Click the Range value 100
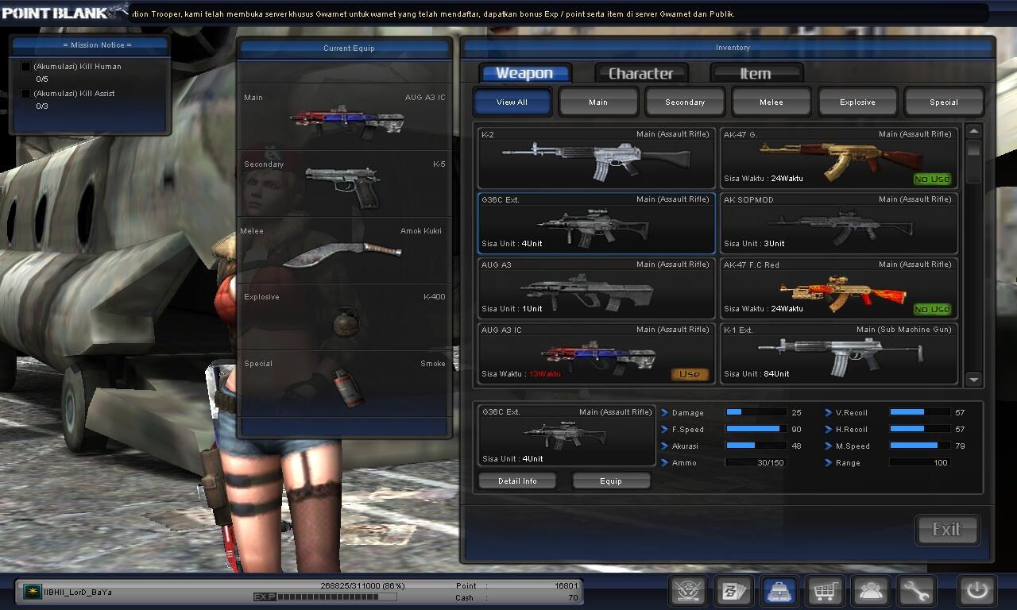 pyautogui.click(x=941, y=462)
